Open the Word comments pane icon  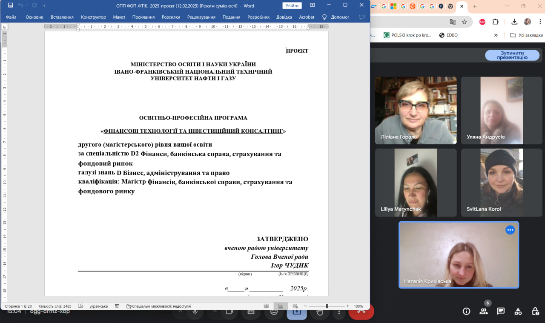361,17
